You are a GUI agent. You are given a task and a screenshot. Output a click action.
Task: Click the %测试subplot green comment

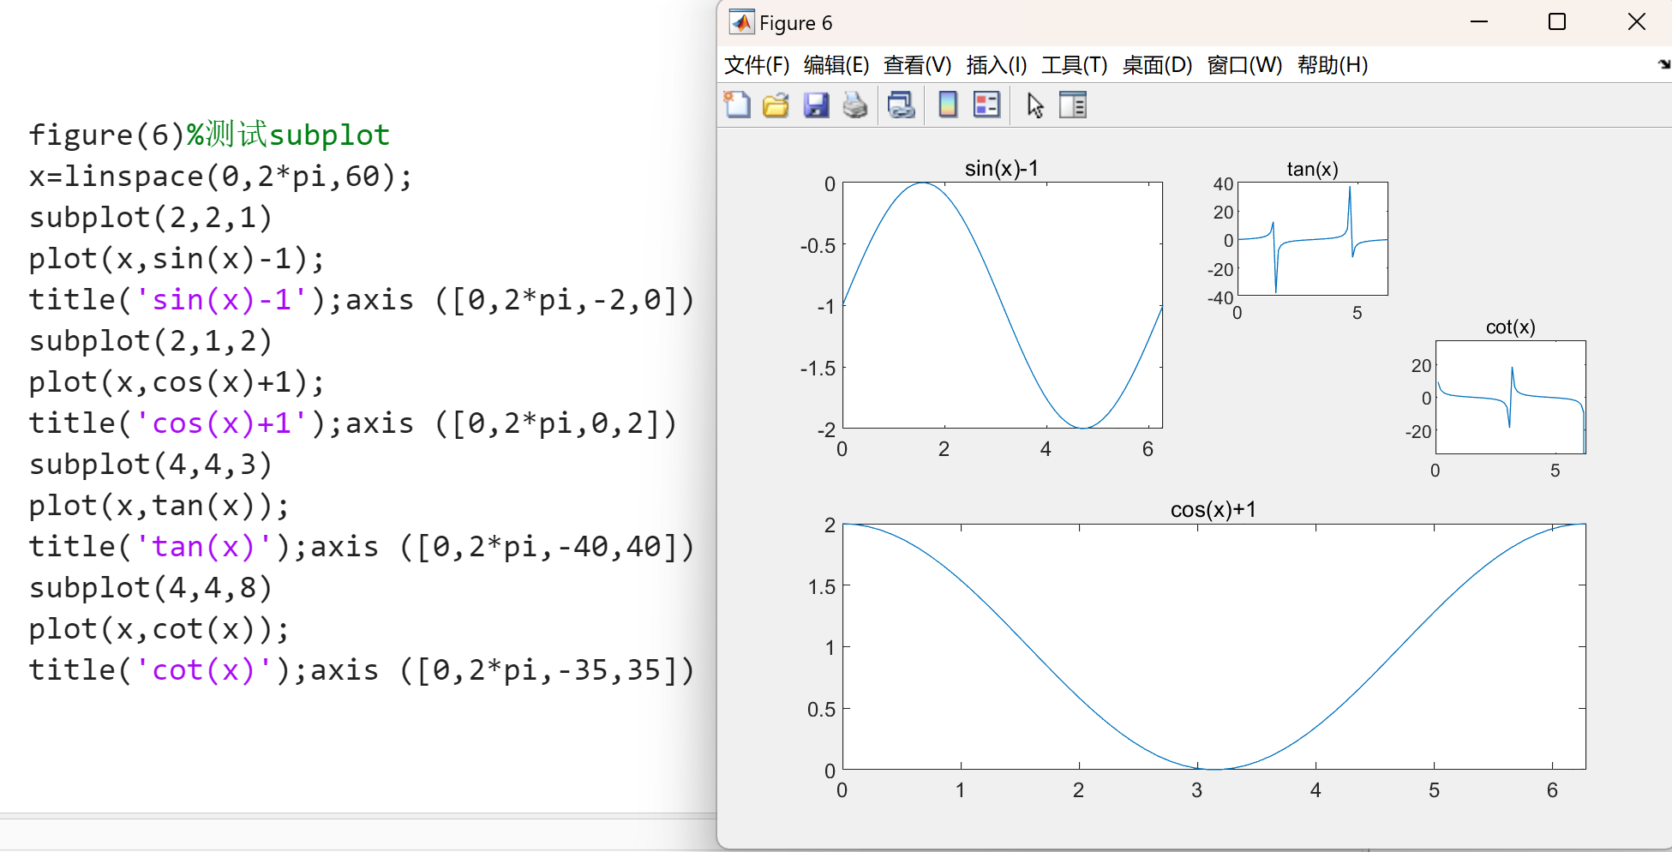click(x=288, y=135)
